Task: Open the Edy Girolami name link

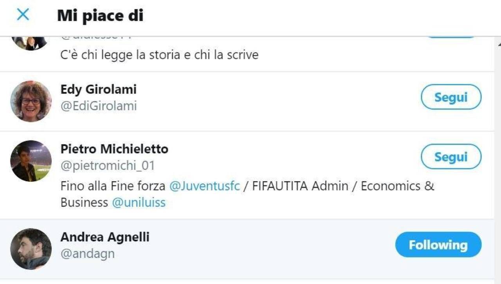Action: 98,89
